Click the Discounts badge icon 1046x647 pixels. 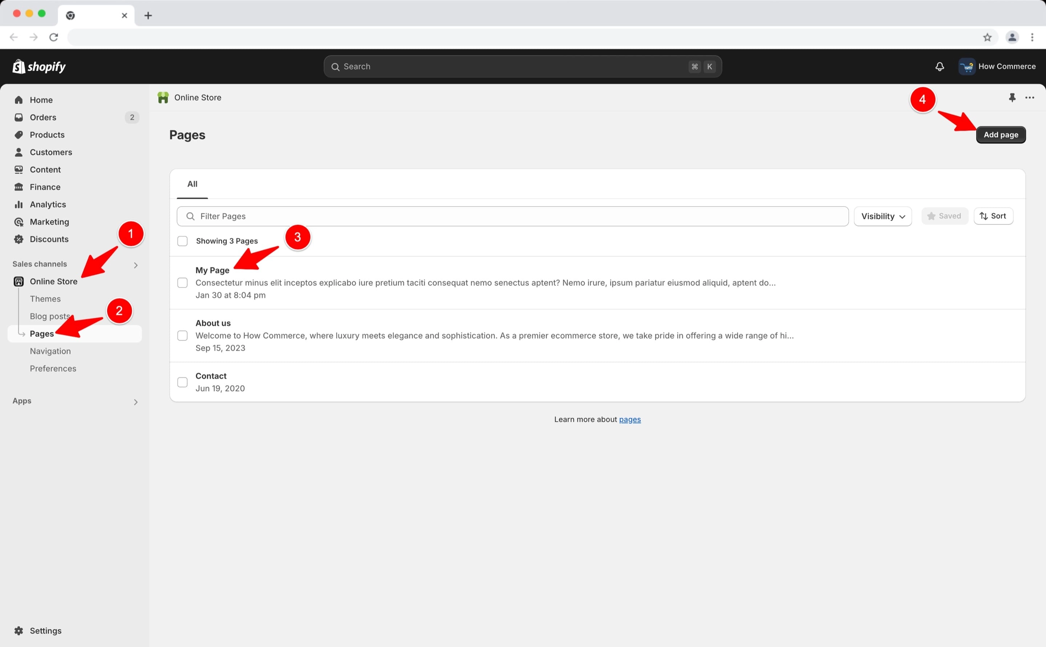coord(19,239)
